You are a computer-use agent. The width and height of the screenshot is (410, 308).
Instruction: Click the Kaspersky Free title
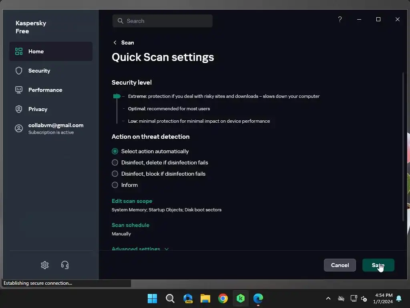pos(31,27)
